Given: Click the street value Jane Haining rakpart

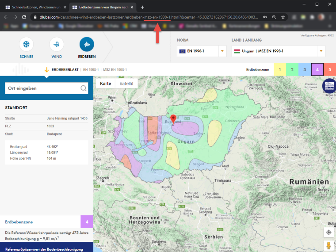Looking at the screenshot, I should (x=67, y=118).
